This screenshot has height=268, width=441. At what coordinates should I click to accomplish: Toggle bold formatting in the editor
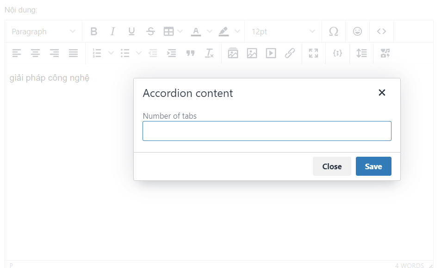[94, 32]
